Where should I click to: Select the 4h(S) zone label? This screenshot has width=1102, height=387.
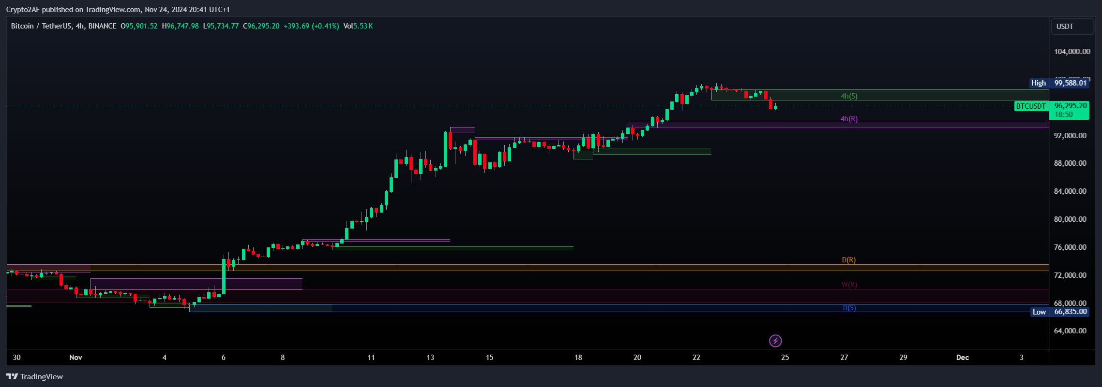point(849,96)
